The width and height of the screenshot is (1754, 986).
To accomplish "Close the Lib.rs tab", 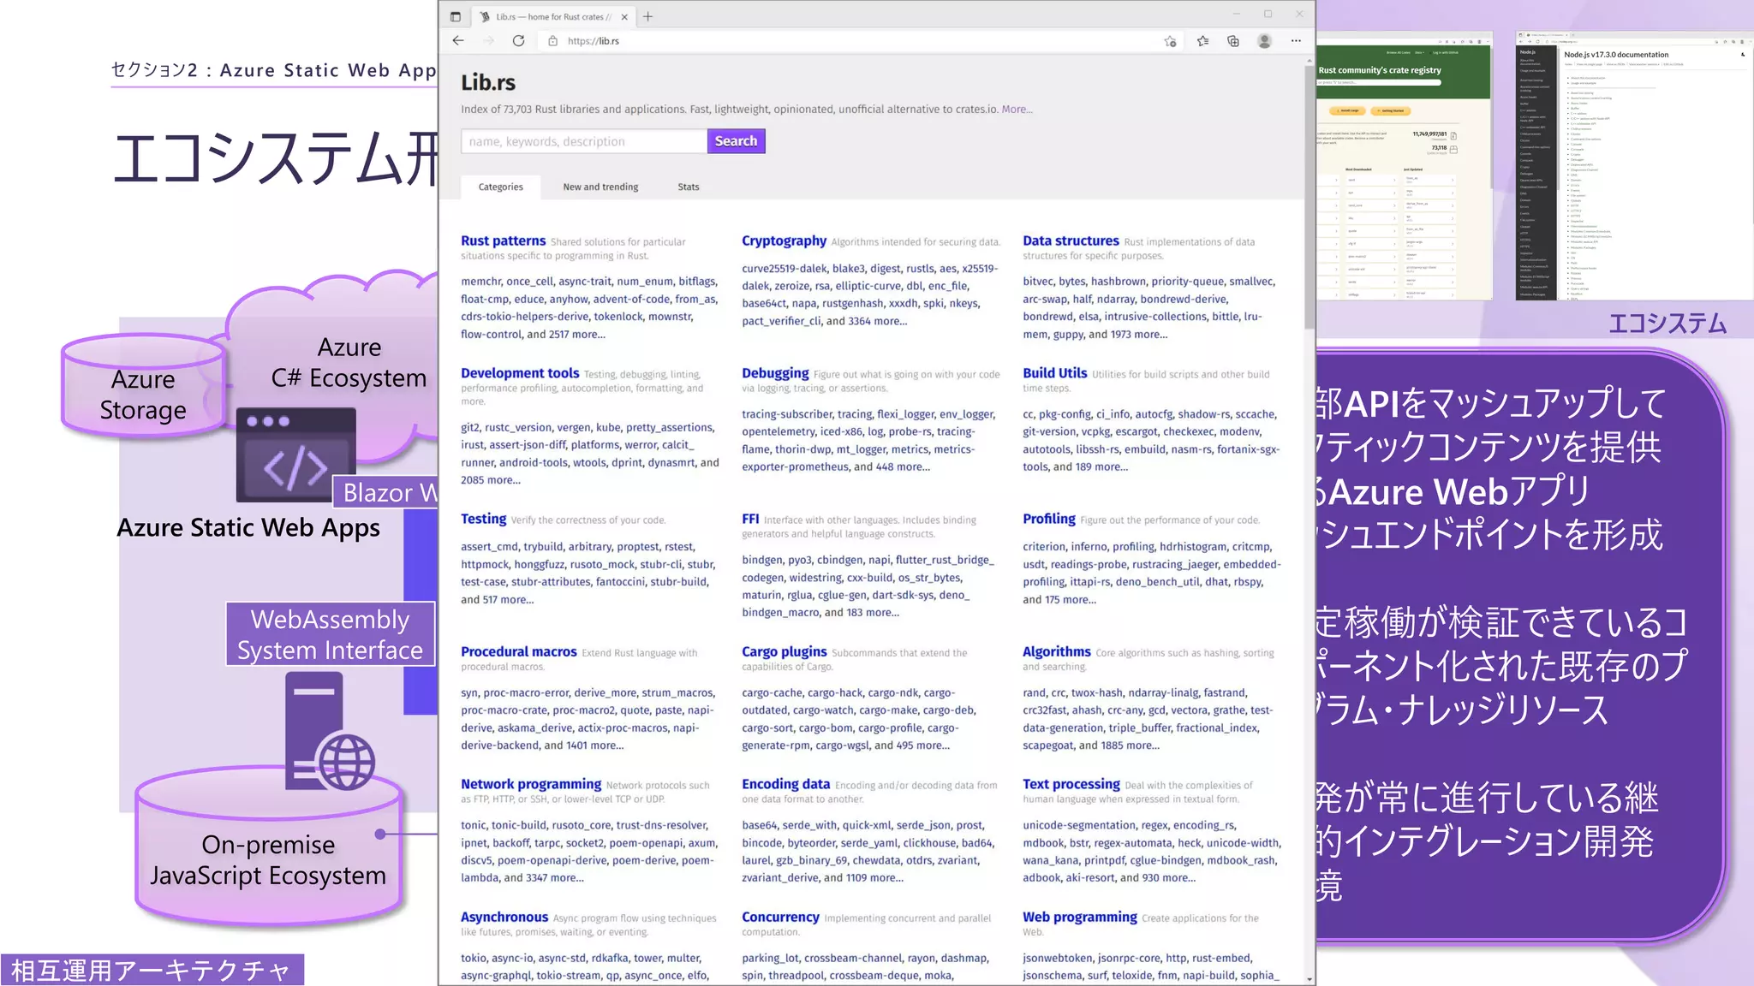I will [x=624, y=16].
